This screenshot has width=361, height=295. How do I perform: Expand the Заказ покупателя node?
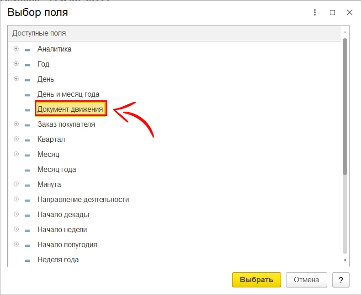(x=16, y=124)
